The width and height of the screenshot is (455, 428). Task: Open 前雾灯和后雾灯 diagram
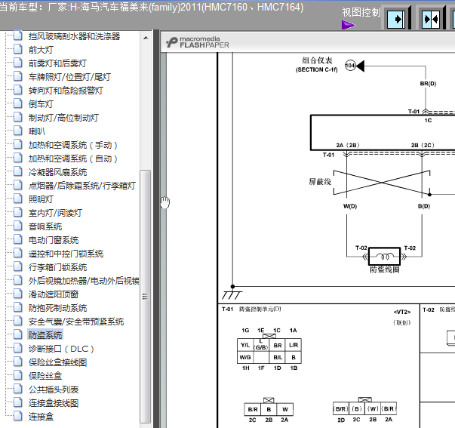[57, 63]
